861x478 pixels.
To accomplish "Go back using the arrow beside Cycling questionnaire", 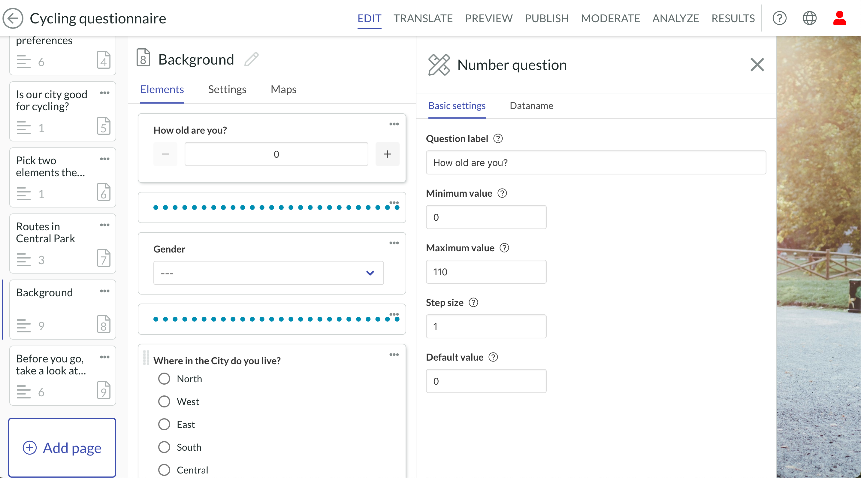I will 13,18.
